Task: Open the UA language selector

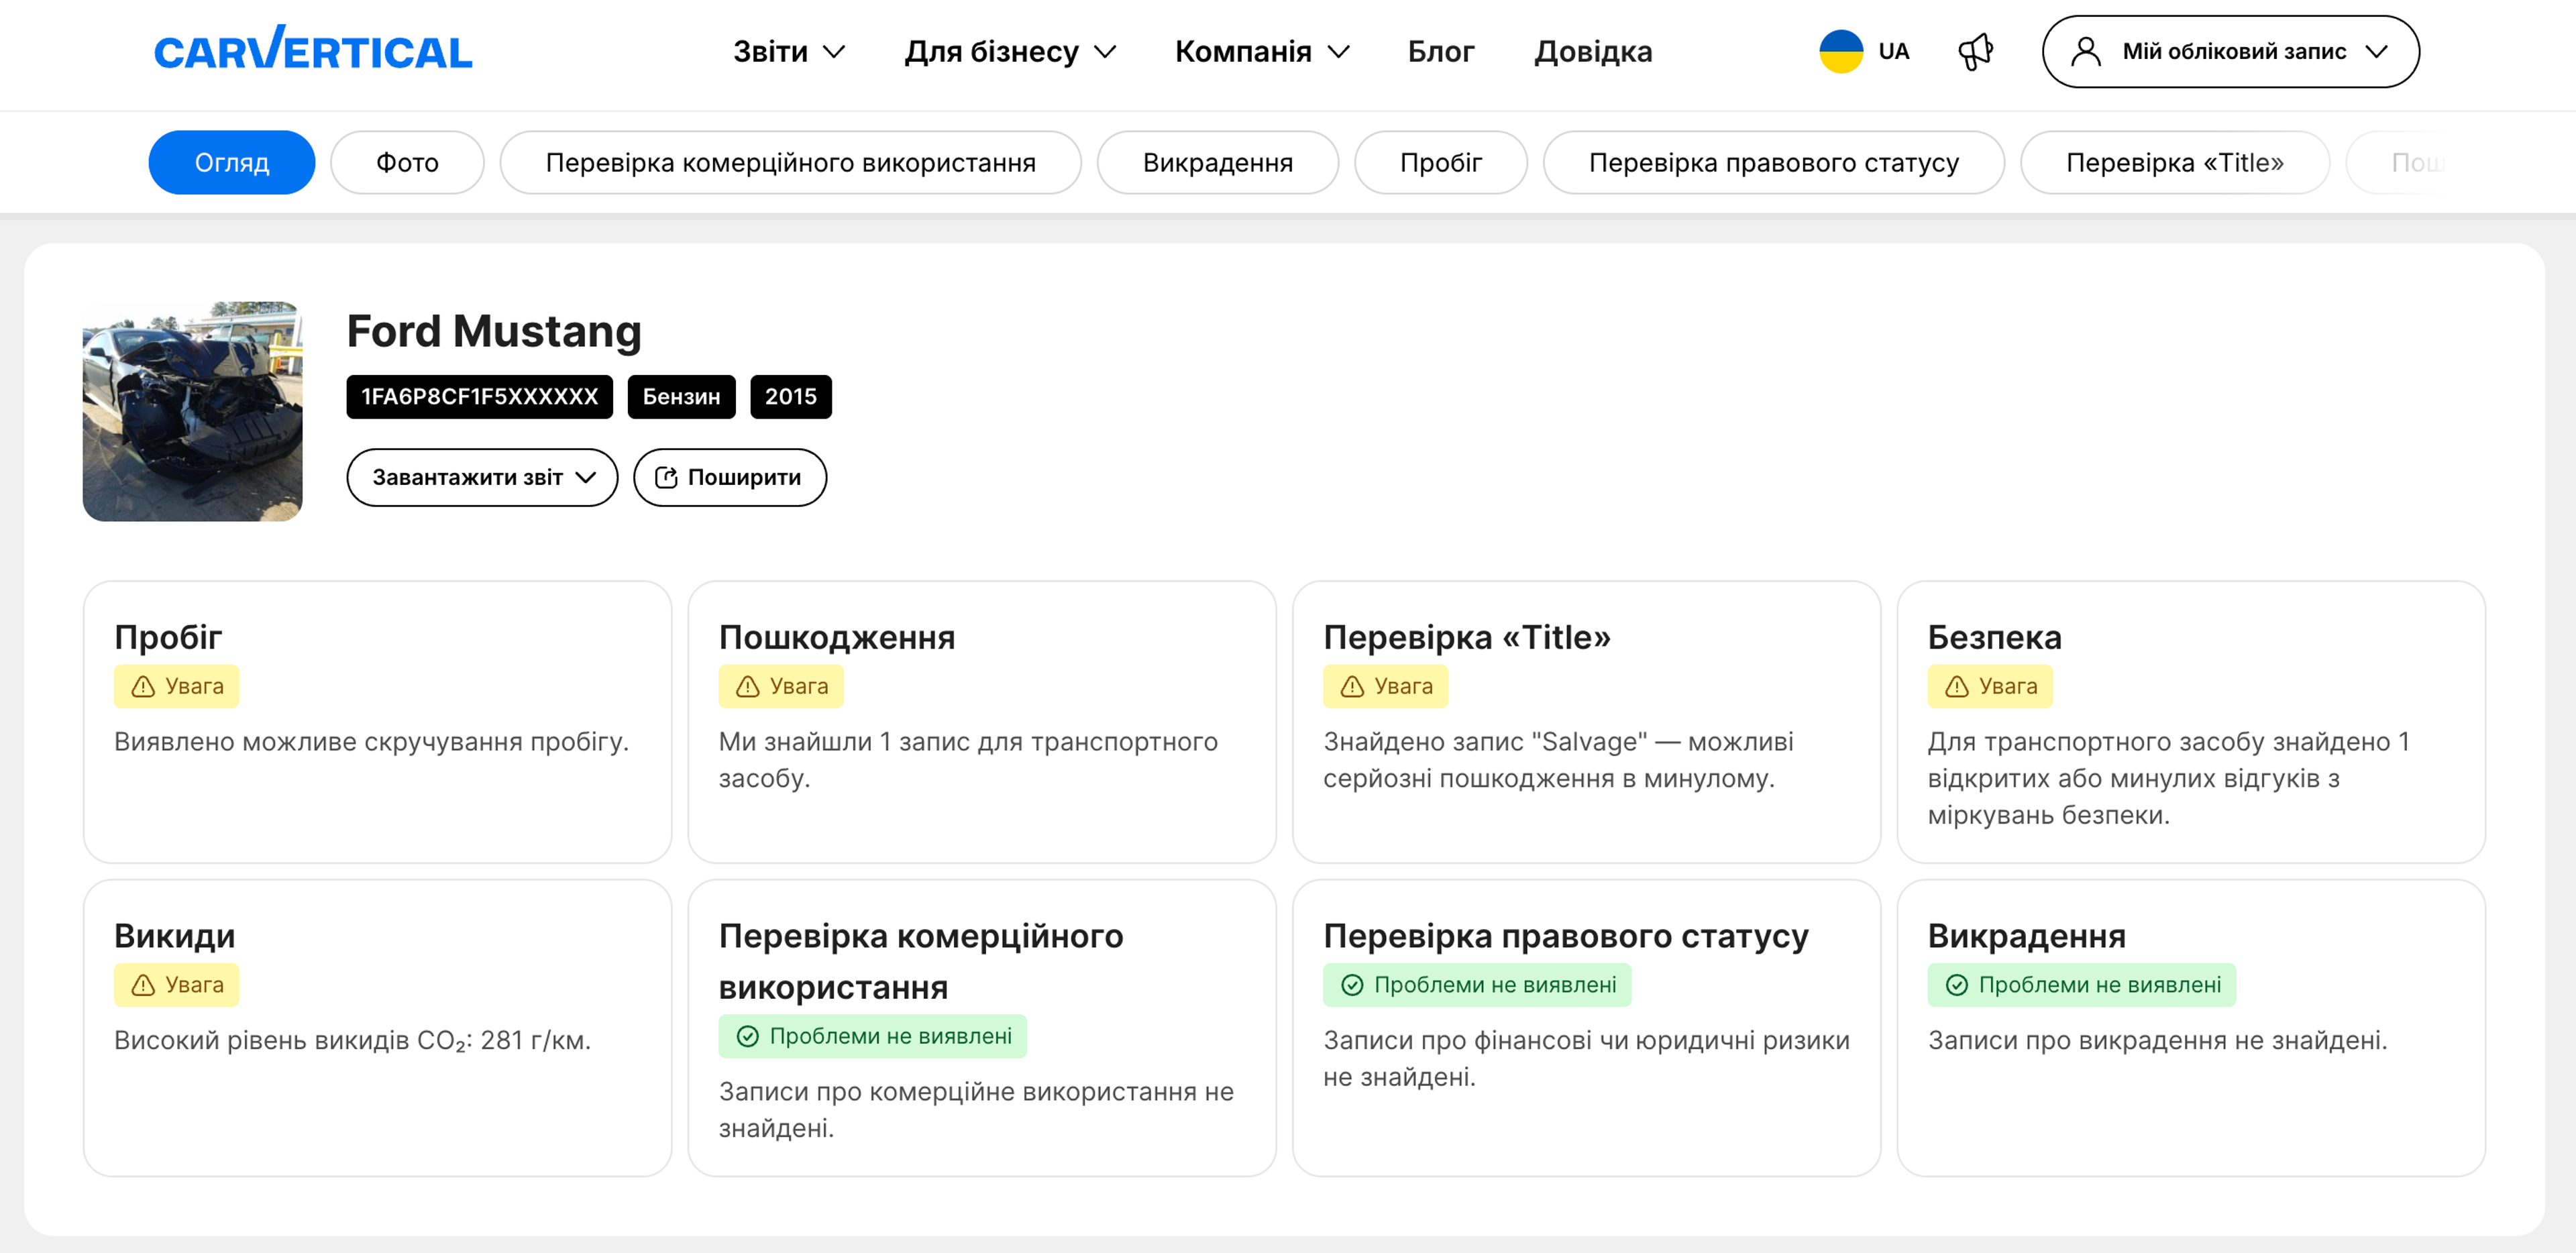Action: pyautogui.click(x=1865, y=51)
